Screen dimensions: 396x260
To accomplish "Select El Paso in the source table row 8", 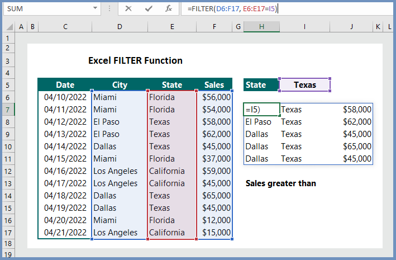I will click(x=120, y=122).
